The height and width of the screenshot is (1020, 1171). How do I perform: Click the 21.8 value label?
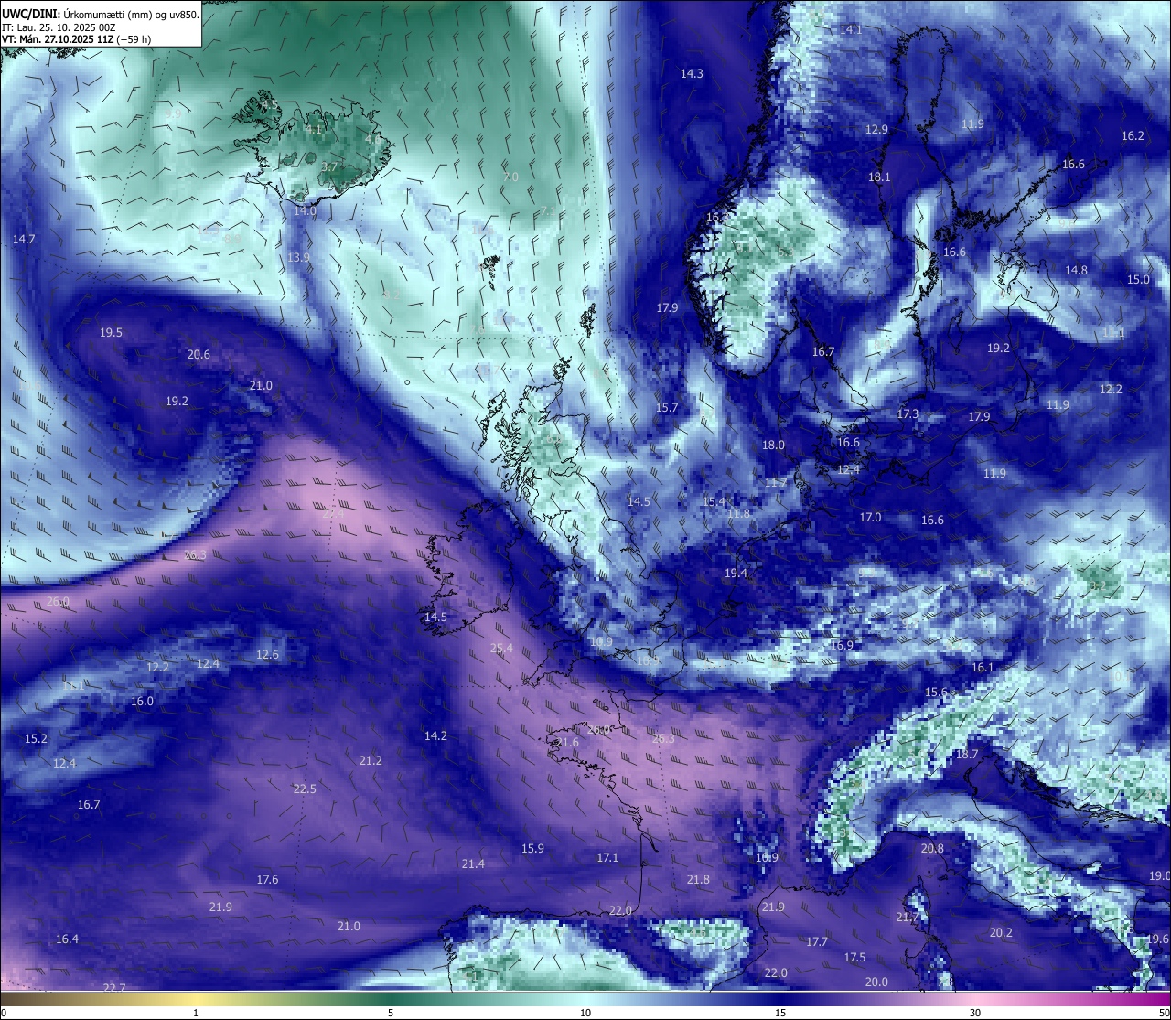pos(698,880)
